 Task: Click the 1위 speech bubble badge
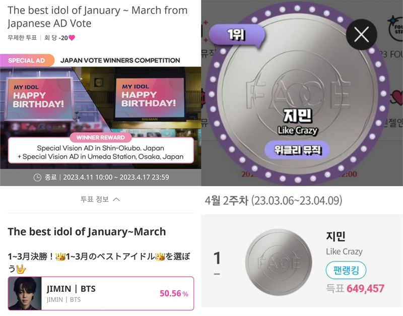[236, 35]
